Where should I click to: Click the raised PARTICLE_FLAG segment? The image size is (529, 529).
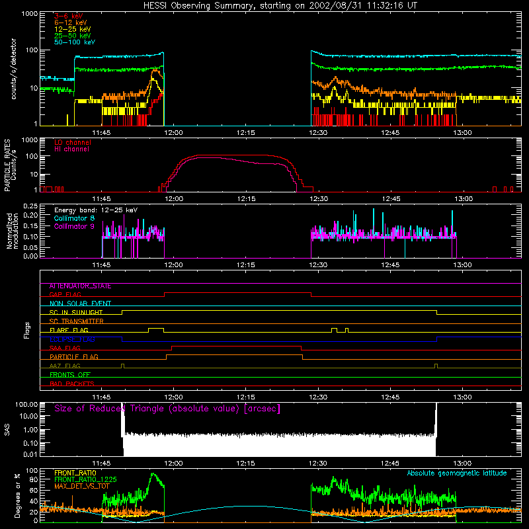pos(234,355)
